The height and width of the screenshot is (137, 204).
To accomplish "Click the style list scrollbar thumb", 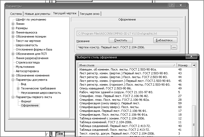I will (x=194, y=121).
